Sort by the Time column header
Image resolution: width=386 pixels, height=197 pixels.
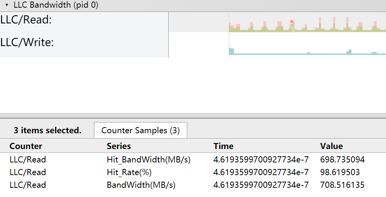tap(223, 146)
